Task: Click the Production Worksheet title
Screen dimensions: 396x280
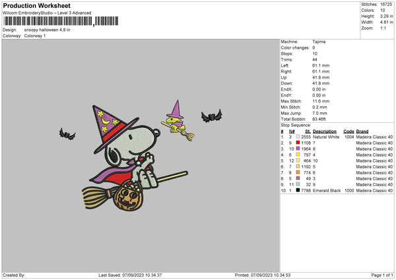Action: tap(37, 5)
